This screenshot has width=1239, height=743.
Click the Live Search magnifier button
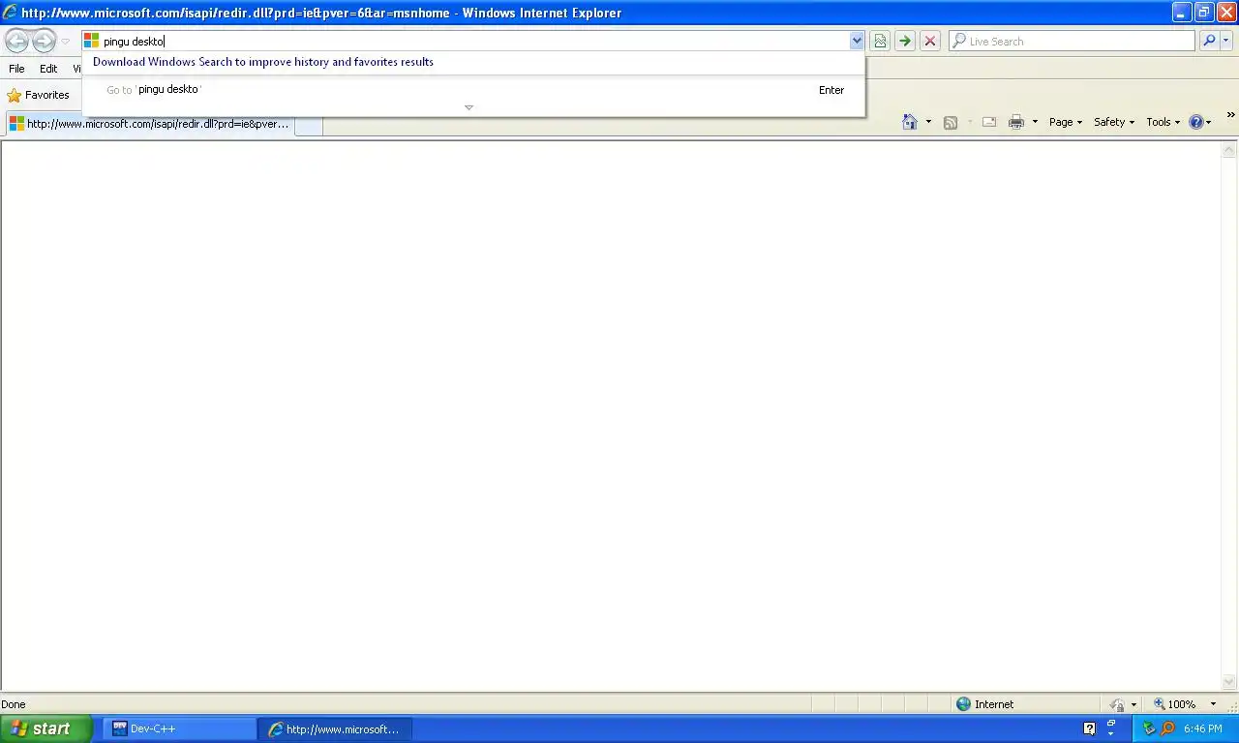(1209, 41)
